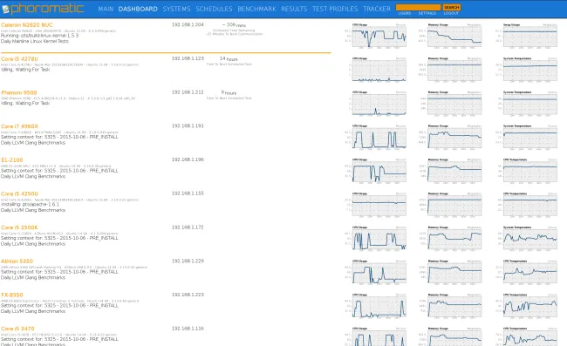
Task: Click the LOGOUT link
Action: pyautogui.click(x=451, y=13)
